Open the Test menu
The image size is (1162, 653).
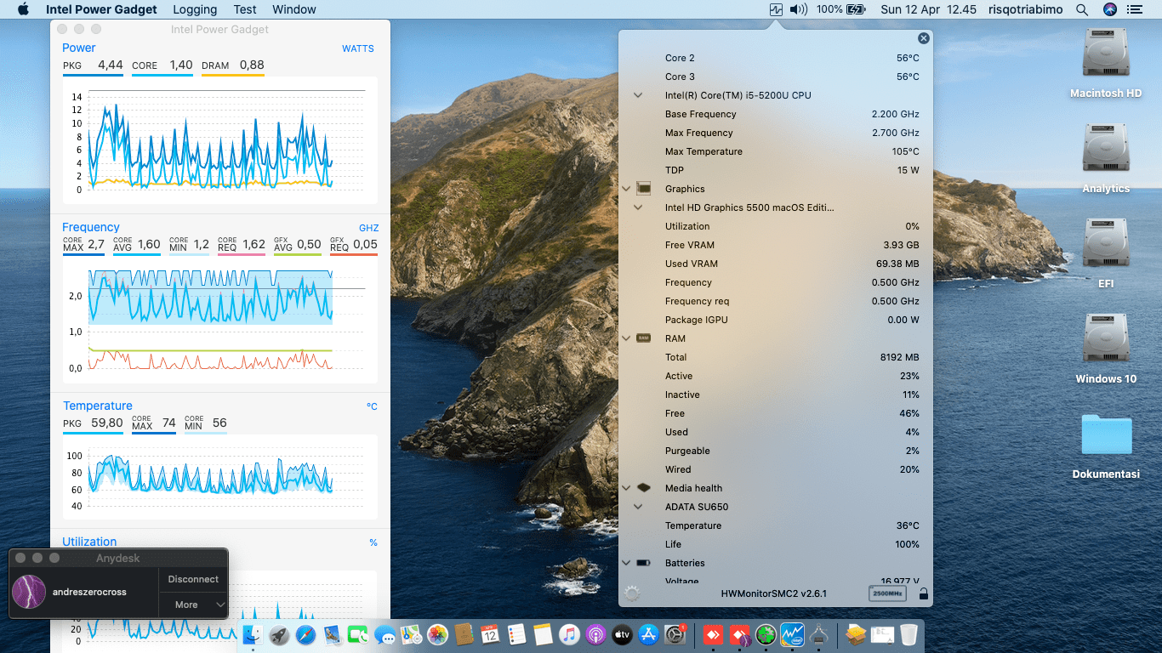(x=245, y=9)
